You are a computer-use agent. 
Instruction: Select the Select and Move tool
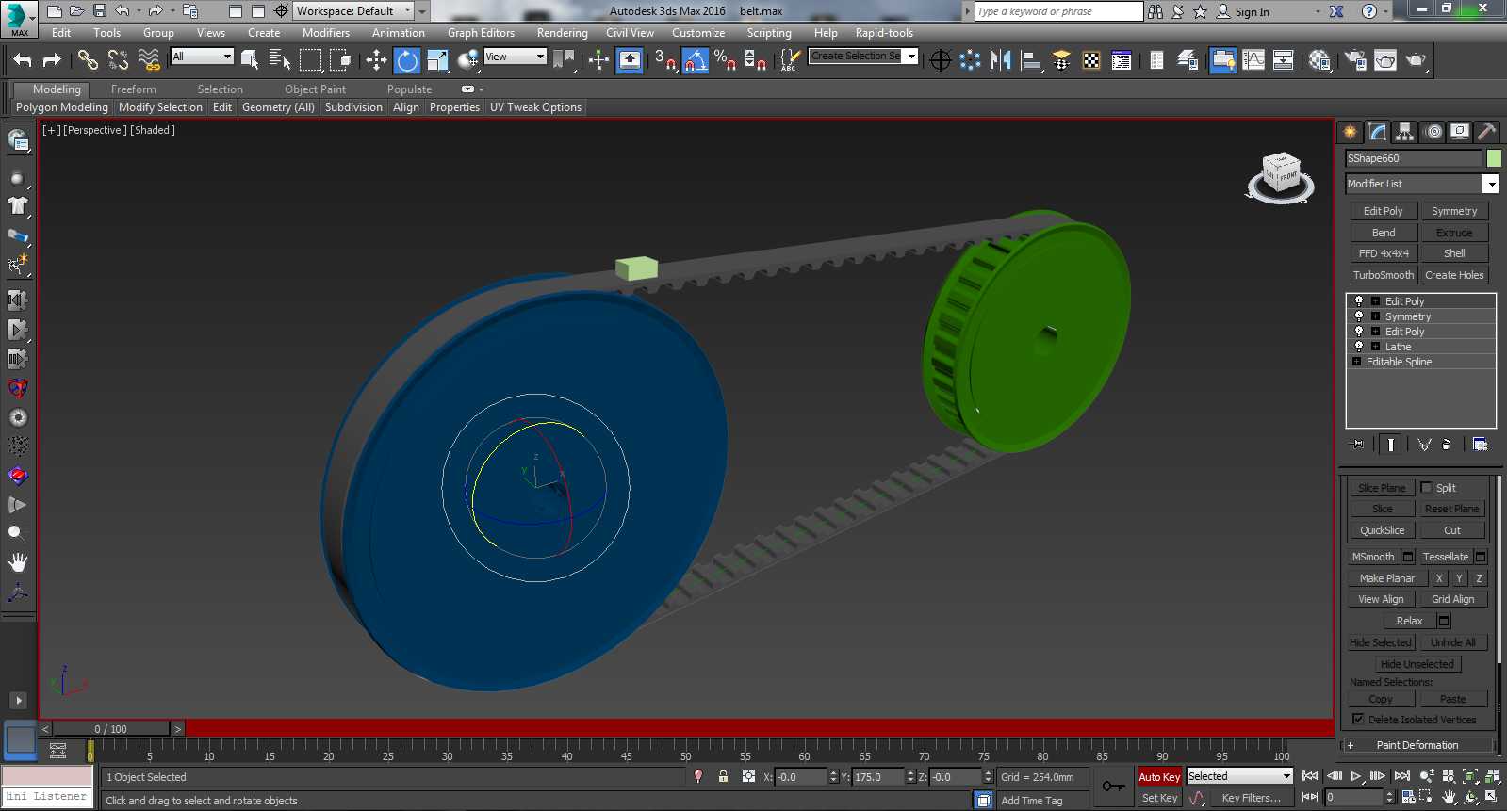376,60
